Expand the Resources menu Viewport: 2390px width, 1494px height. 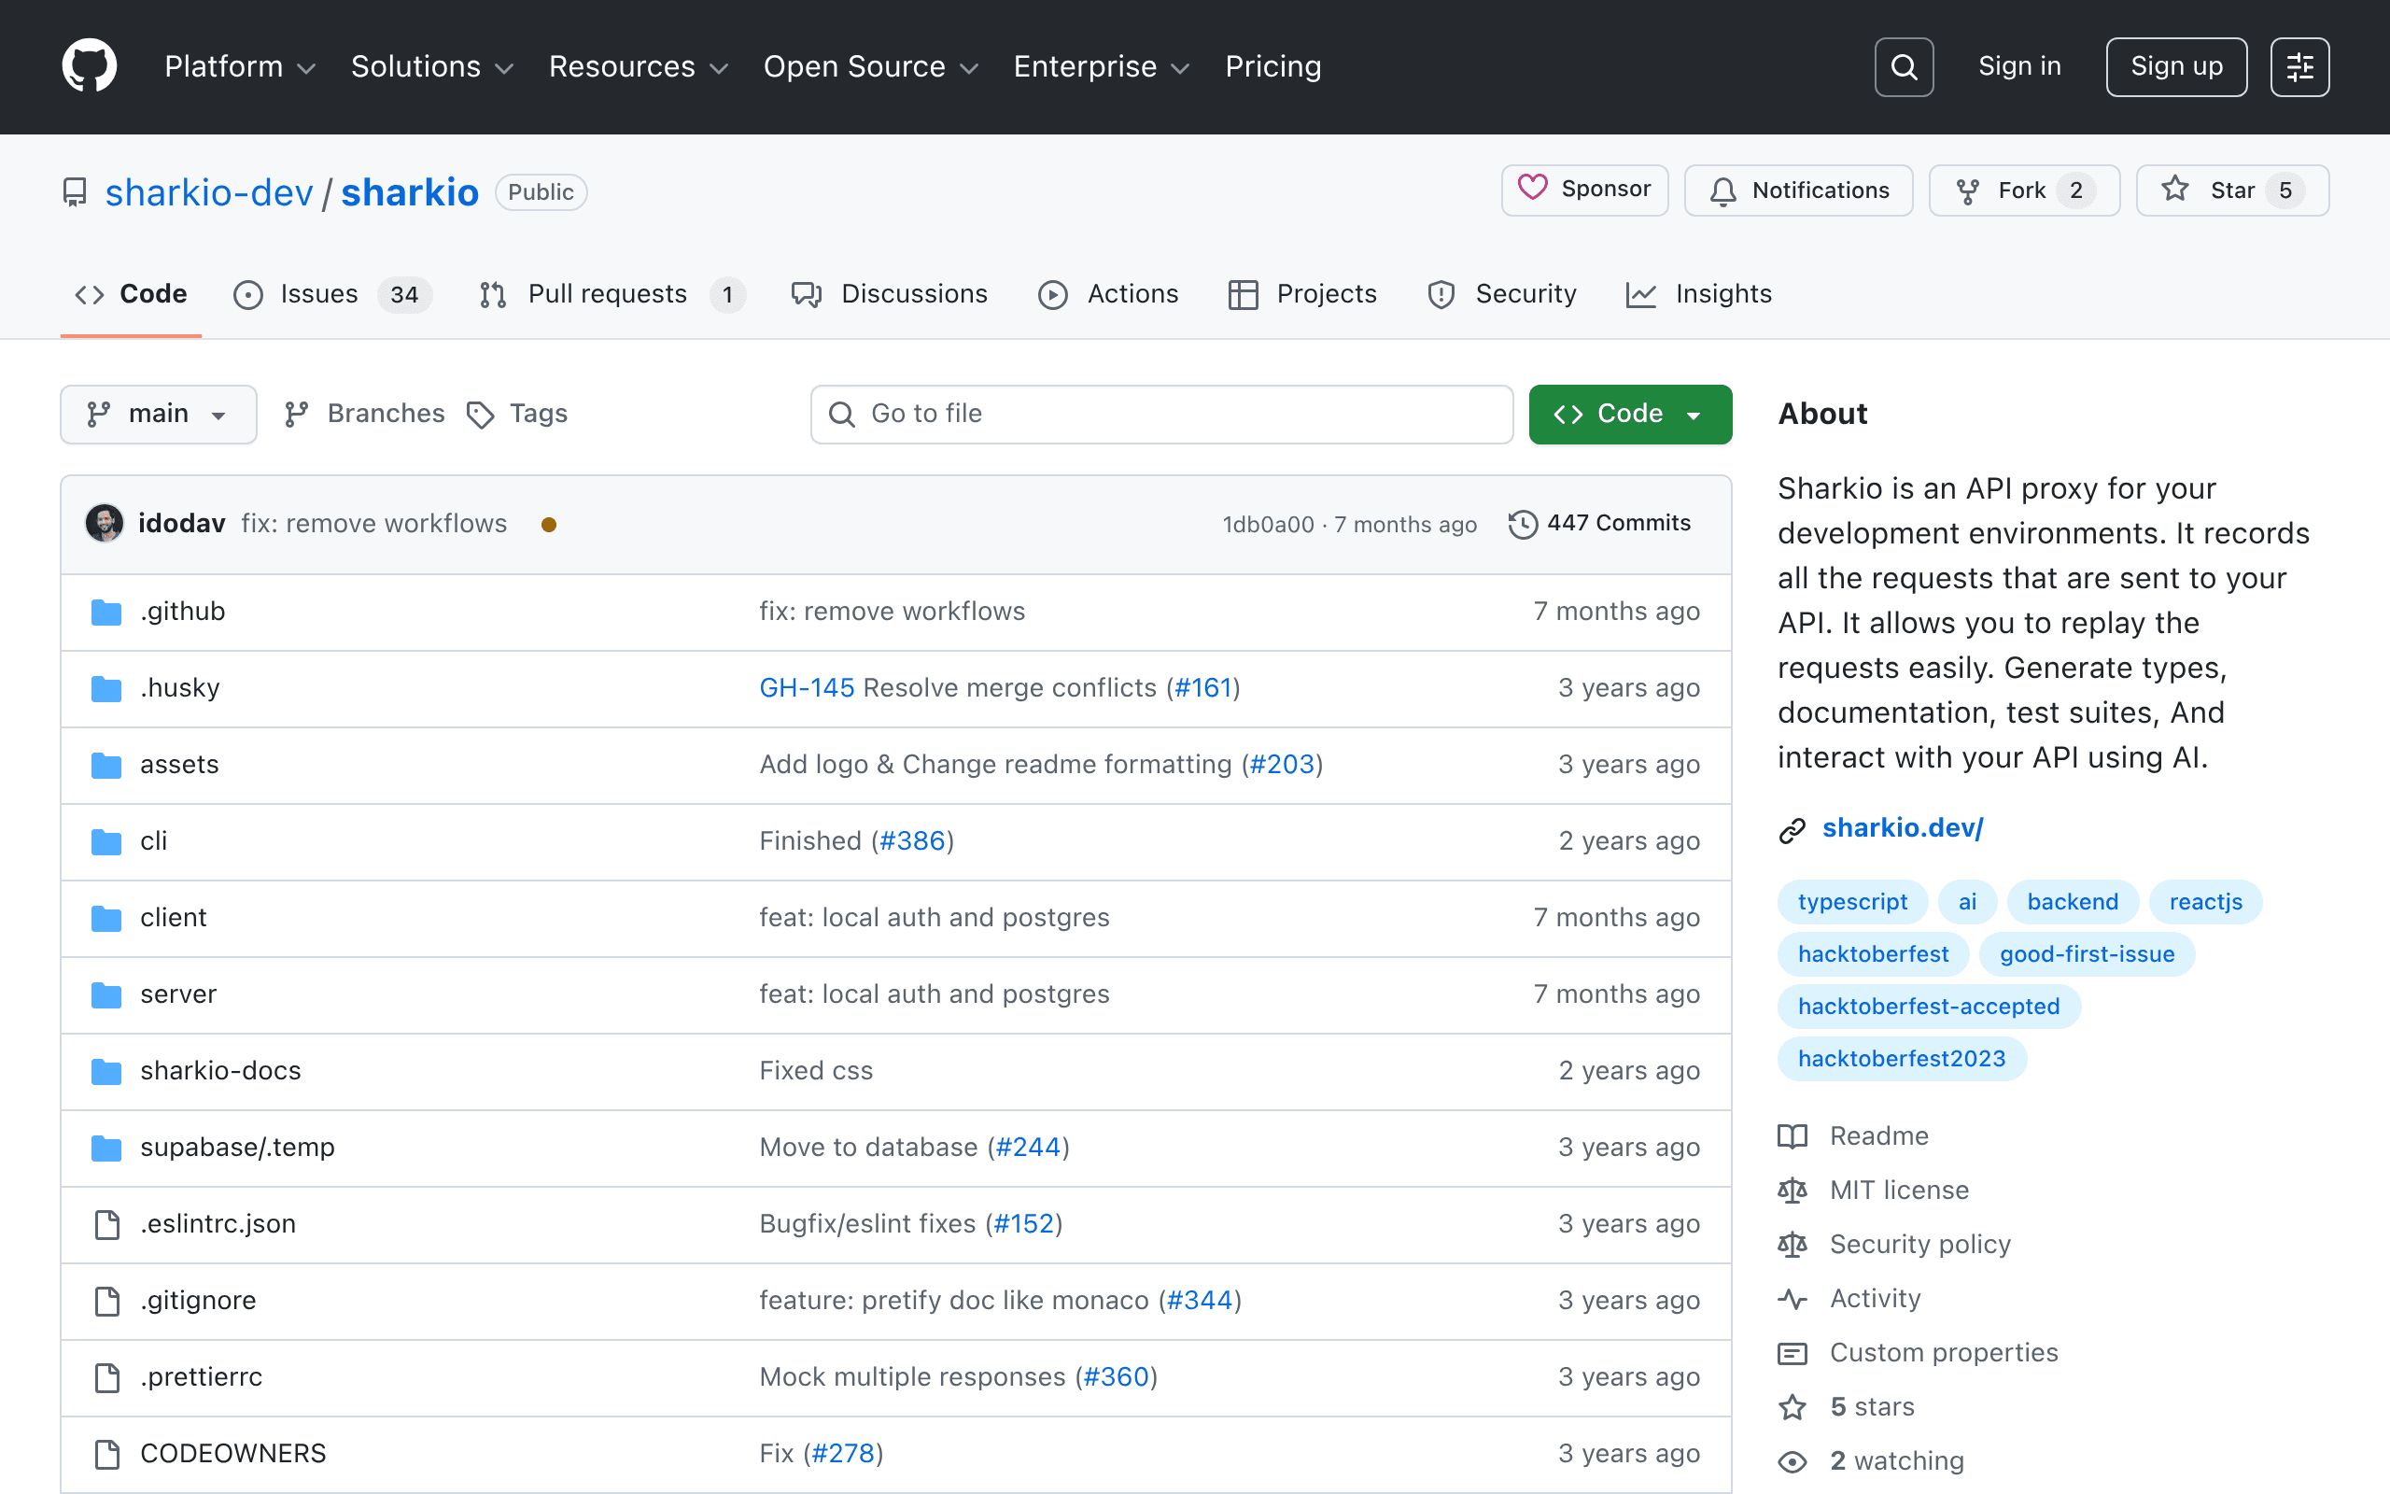639,66
